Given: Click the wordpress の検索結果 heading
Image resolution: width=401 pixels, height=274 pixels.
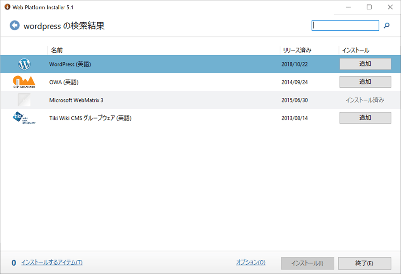Looking at the screenshot, I should (64, 26).
